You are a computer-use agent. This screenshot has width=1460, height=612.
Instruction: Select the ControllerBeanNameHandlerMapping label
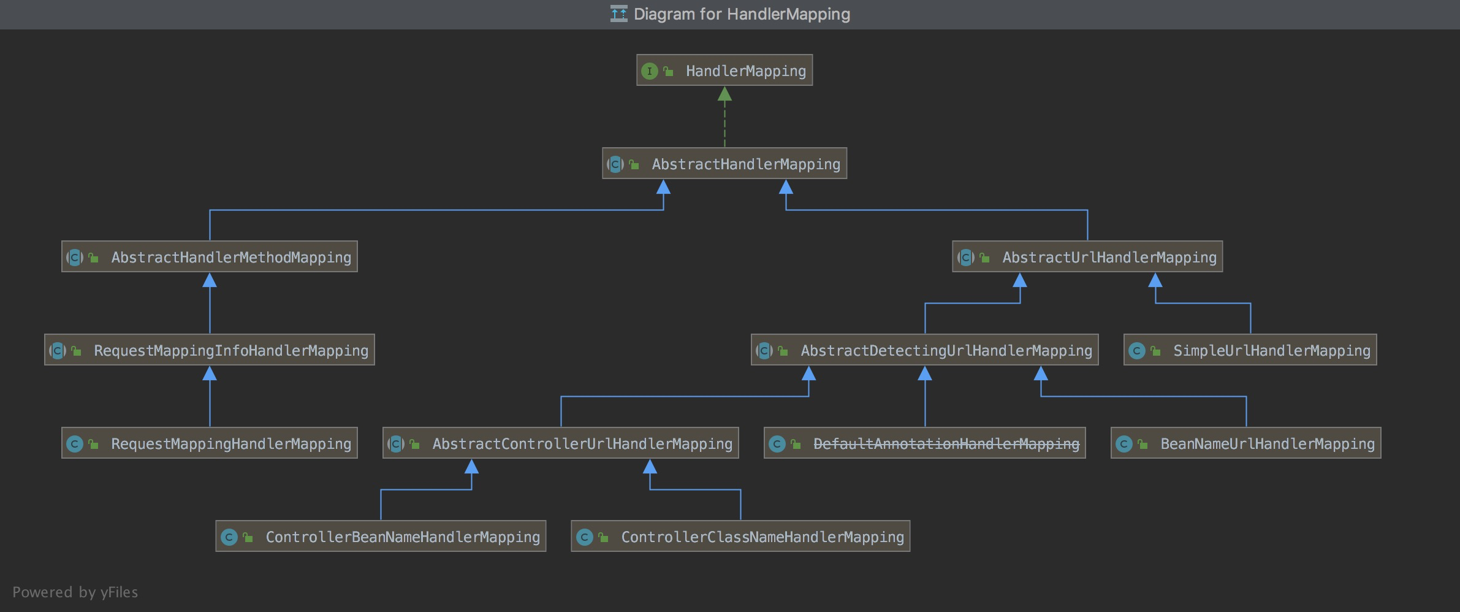(x=403, y=537)
